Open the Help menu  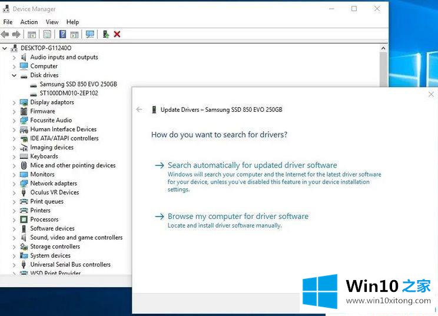pyautogui.click(x=72, y=22)
